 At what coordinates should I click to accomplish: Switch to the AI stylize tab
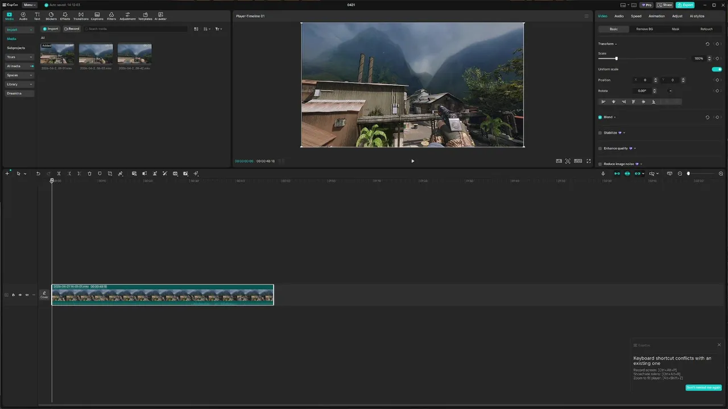[x=697, y=16]
